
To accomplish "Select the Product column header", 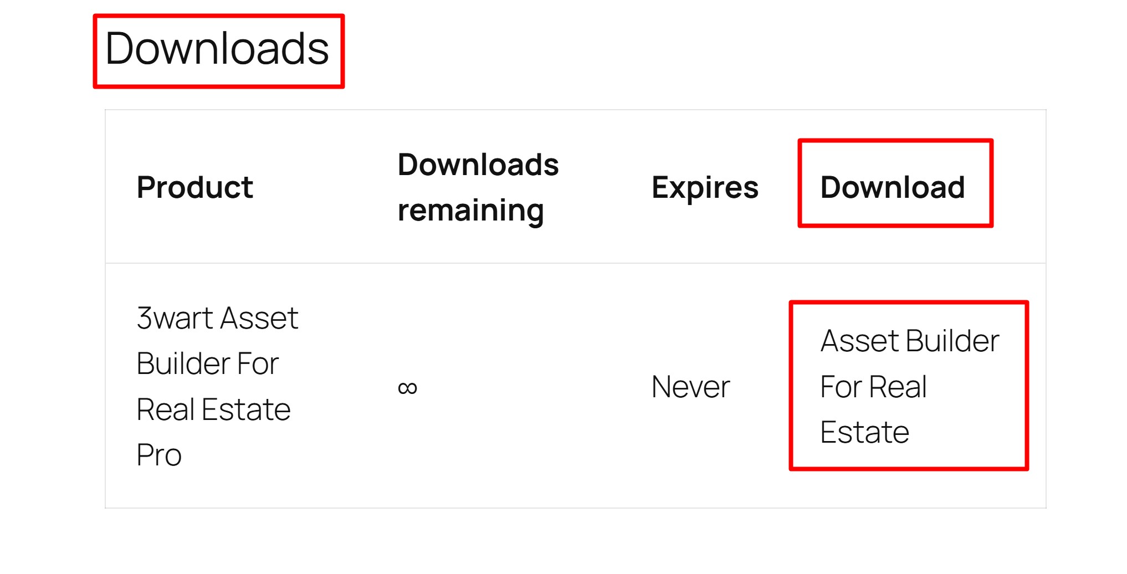I will 194,187.
